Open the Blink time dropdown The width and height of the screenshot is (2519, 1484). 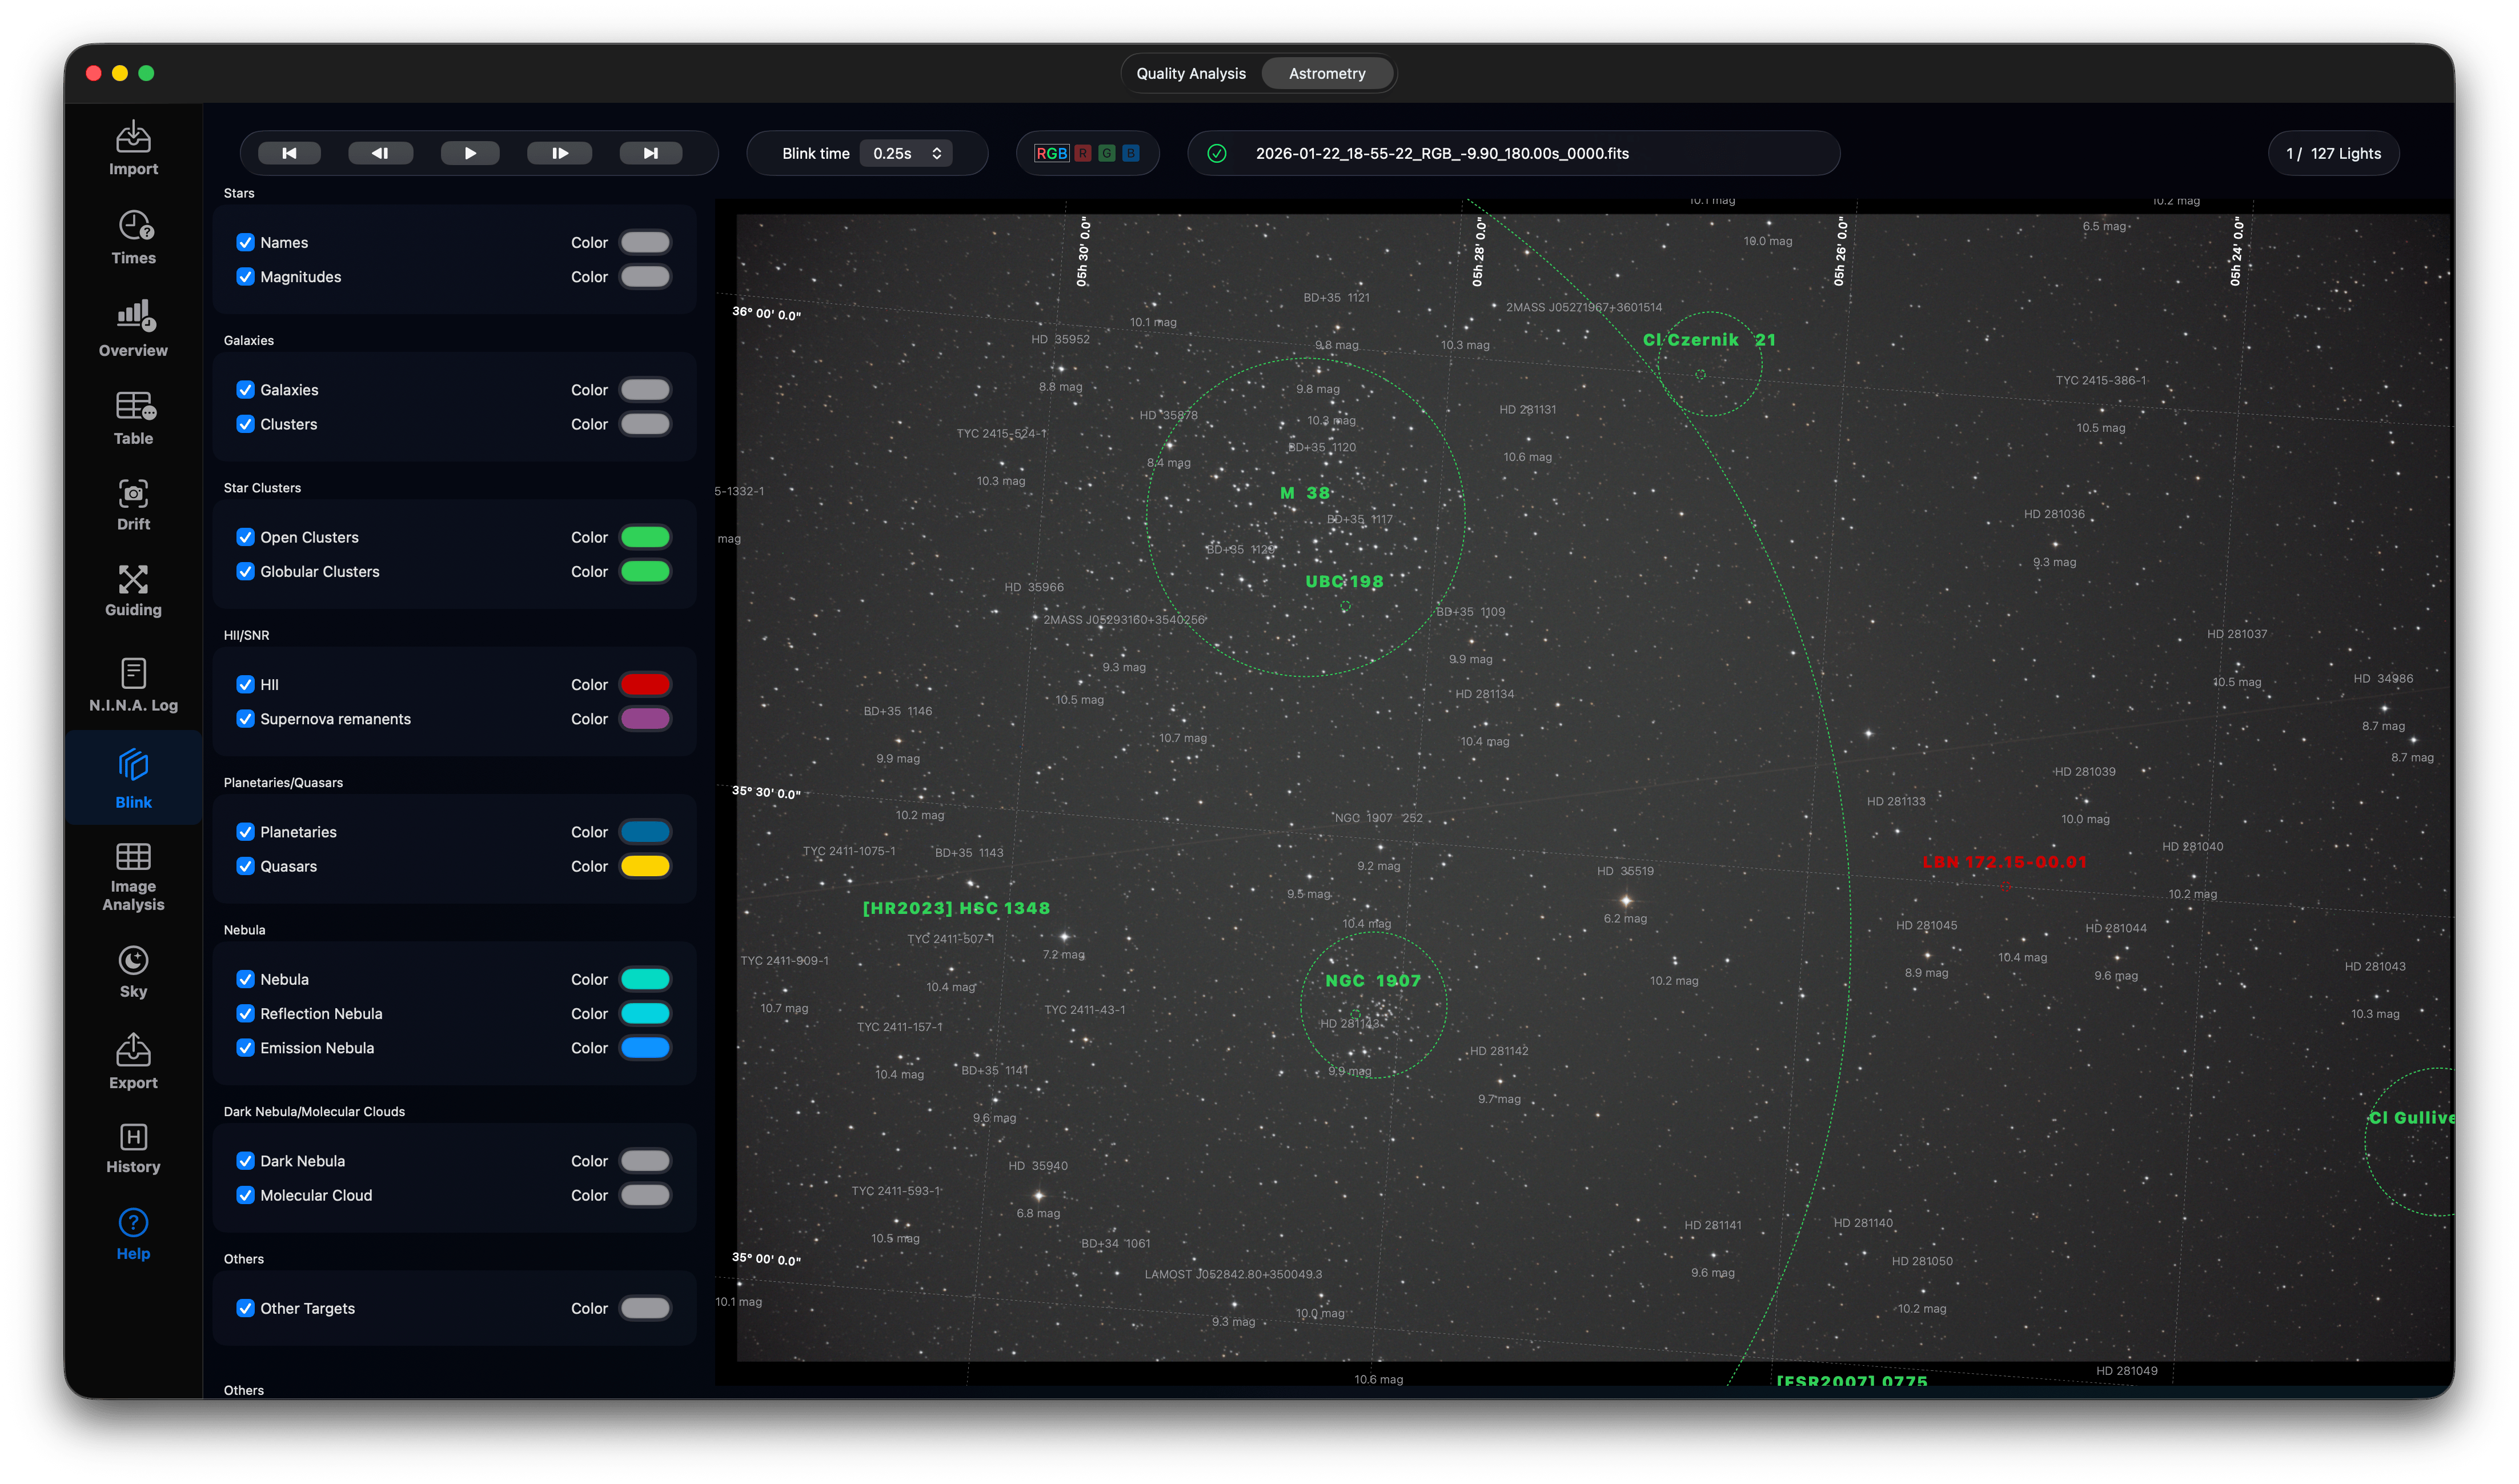pos(906,153)
